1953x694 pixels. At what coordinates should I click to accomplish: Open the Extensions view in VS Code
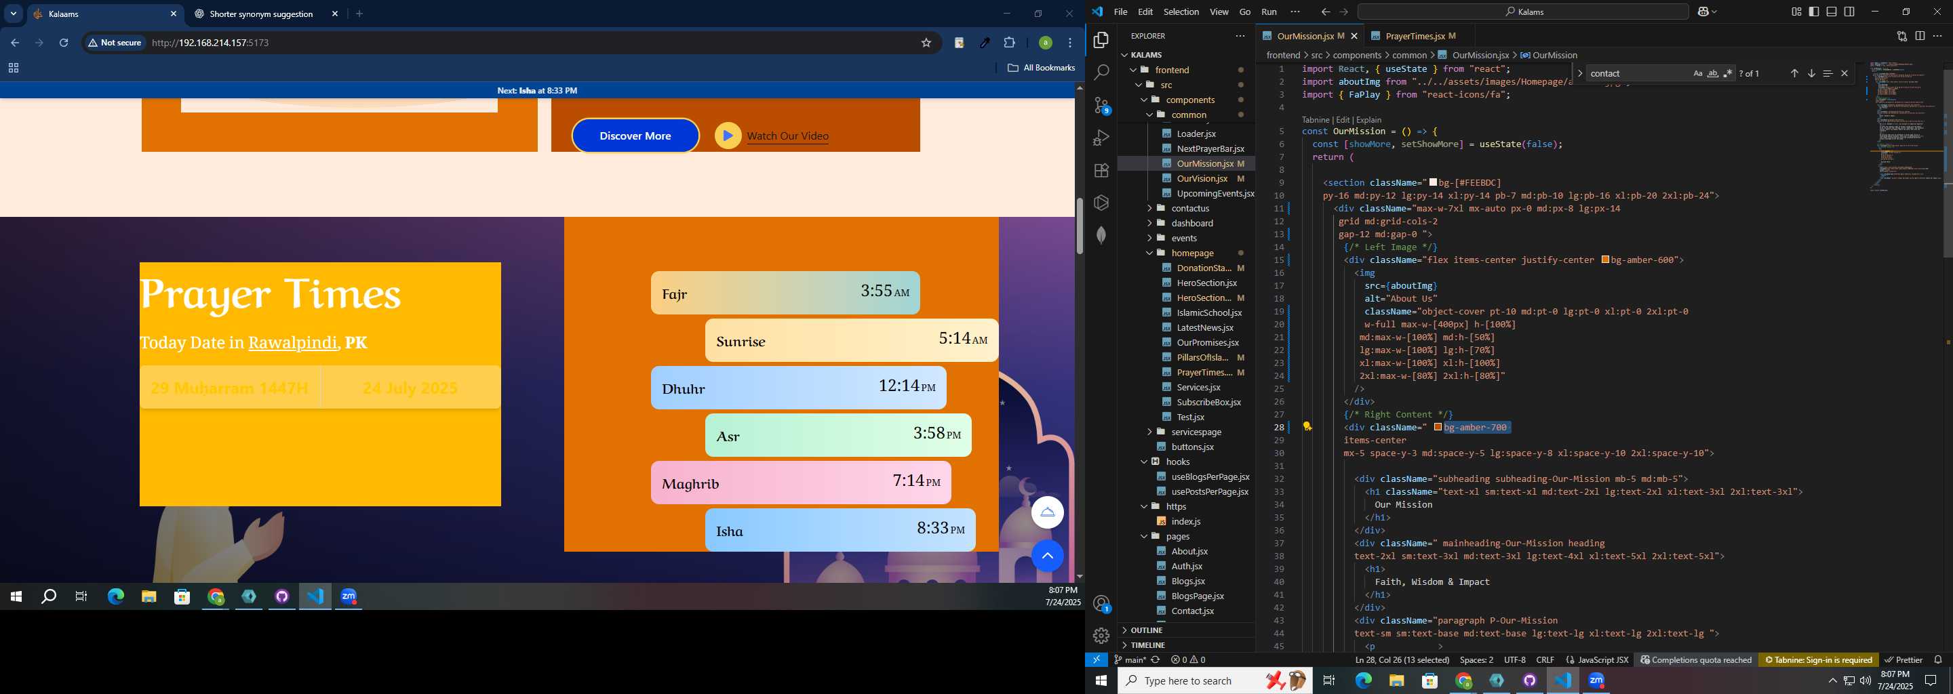pyautogui.click(x=1101, y=171)
